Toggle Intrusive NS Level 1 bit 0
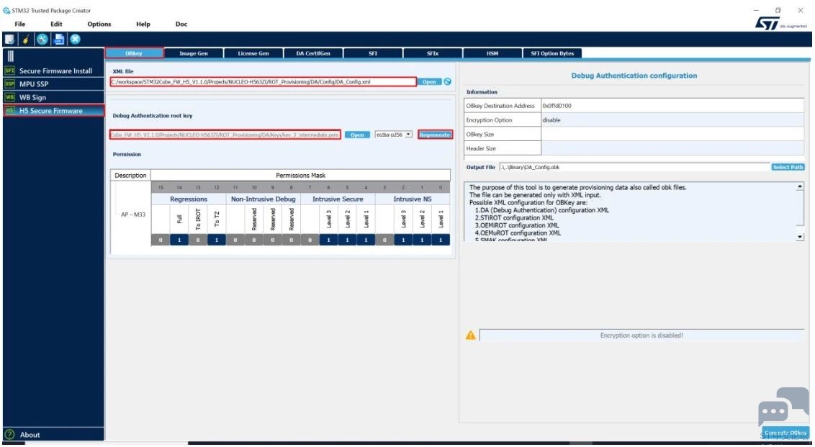The image size is (815, 447). pyautogui.click(x=441, y=240)
